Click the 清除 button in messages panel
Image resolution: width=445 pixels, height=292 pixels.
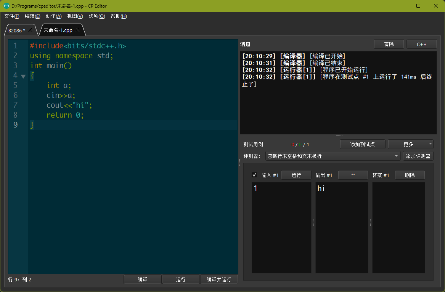click(x=389, y=44)
